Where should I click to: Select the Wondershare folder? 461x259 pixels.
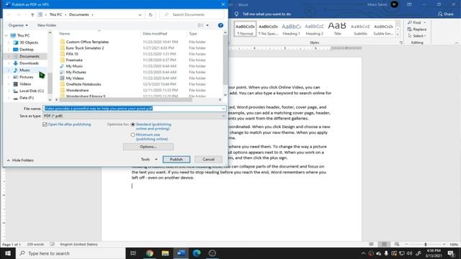(77, 90)
